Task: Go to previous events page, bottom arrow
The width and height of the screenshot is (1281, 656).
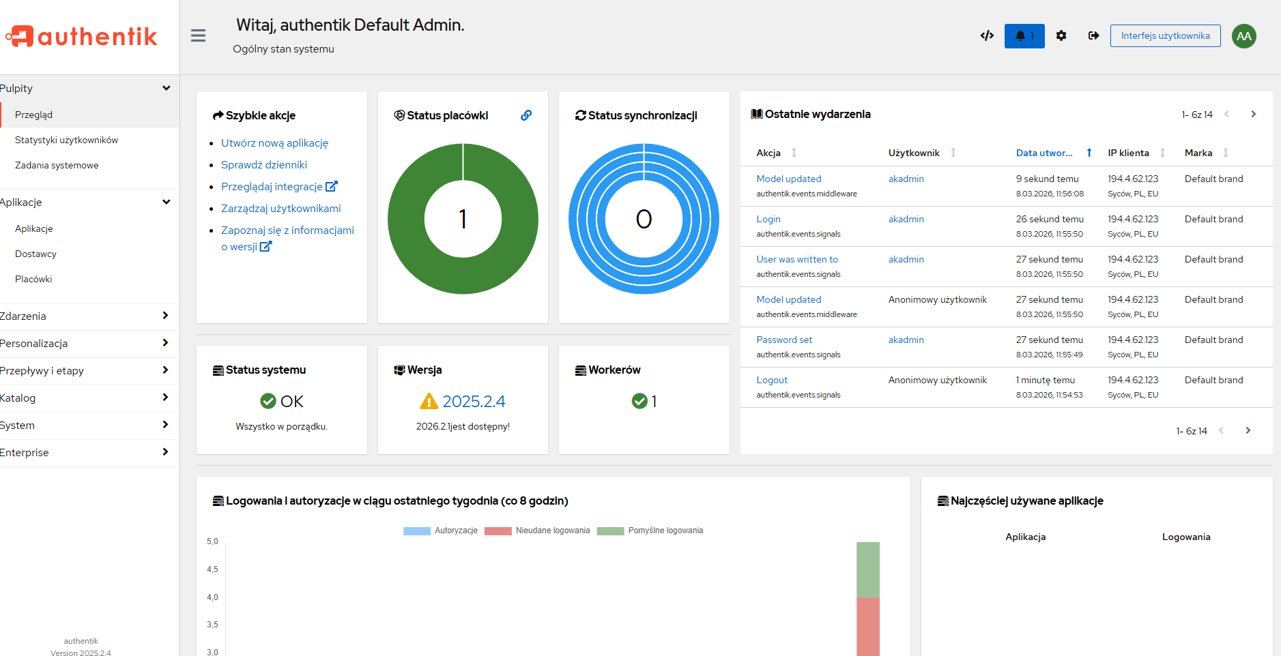Action: [x=1221, y=430]
